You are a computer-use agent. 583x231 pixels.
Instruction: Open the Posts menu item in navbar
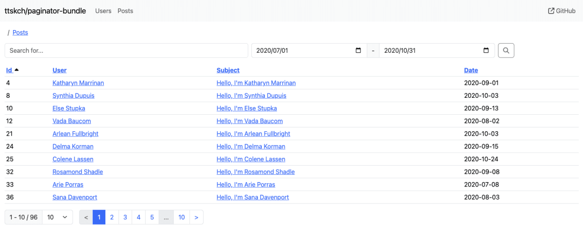(125, 11)
